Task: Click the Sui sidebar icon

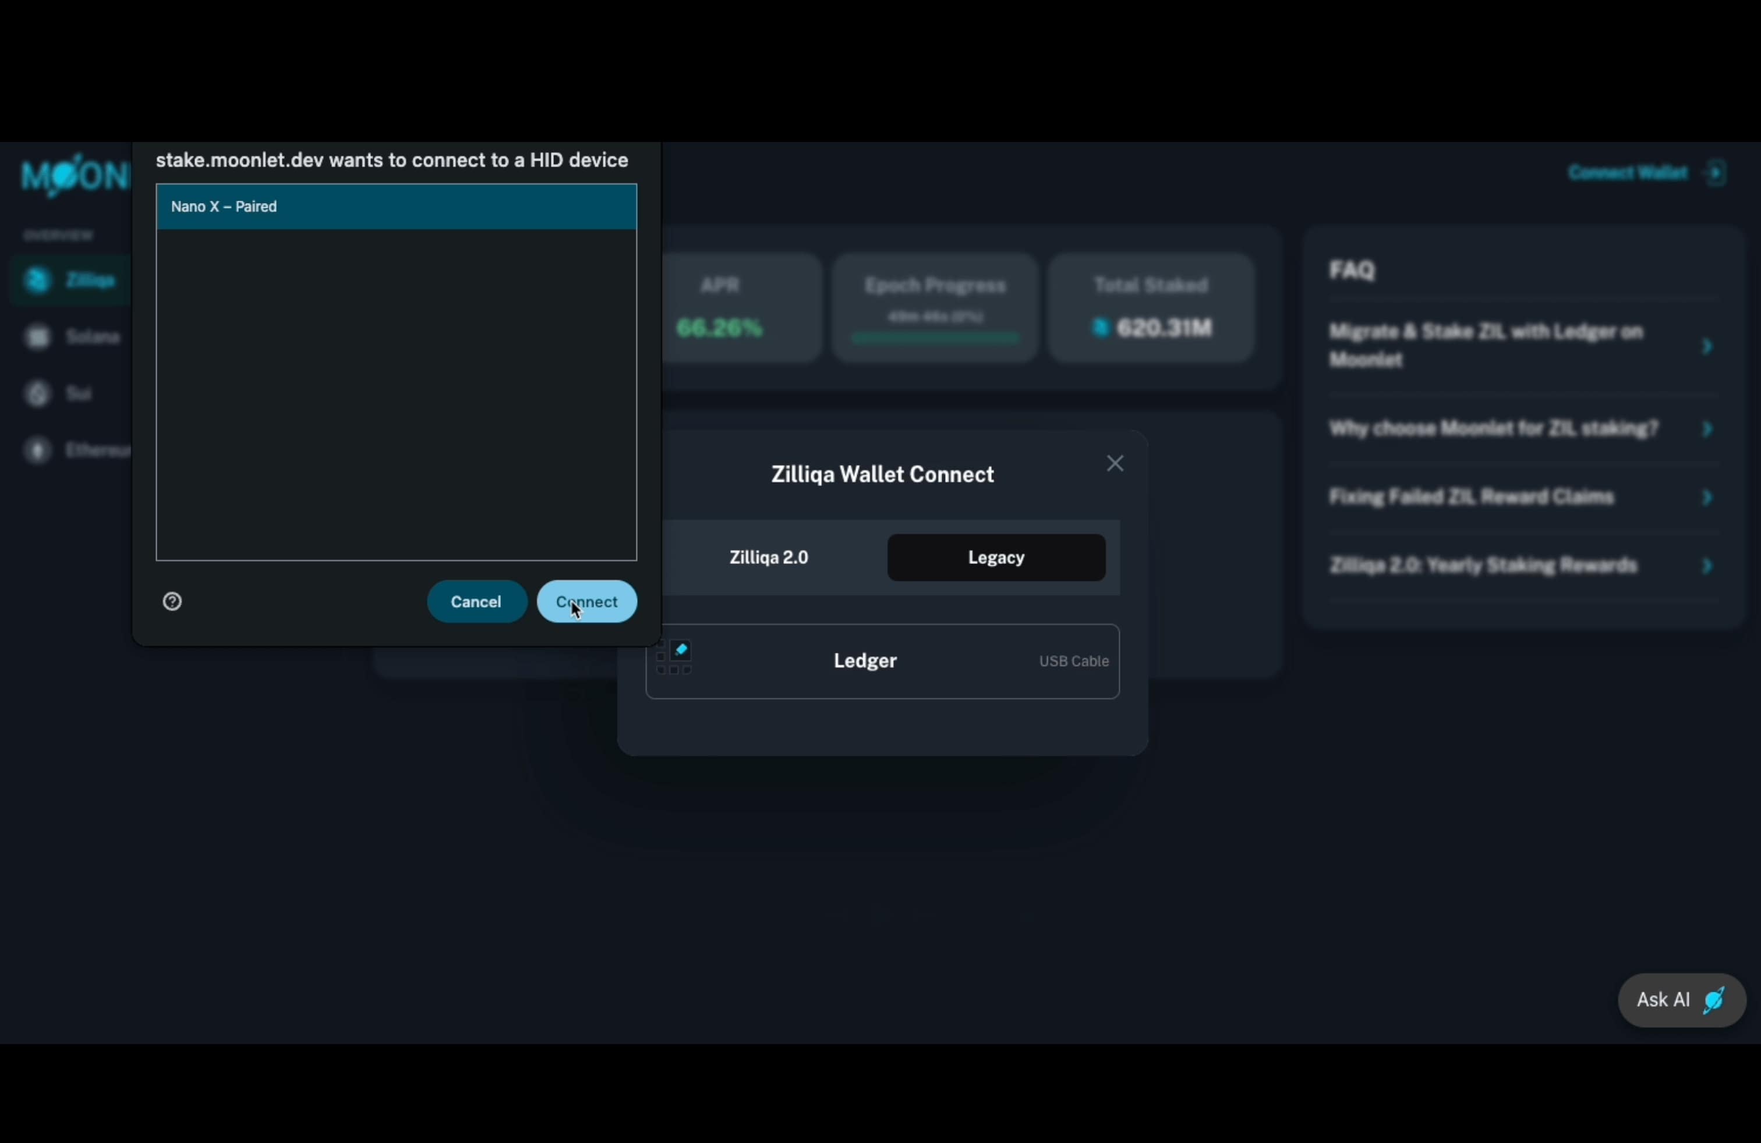Action: tap(37, 393)
